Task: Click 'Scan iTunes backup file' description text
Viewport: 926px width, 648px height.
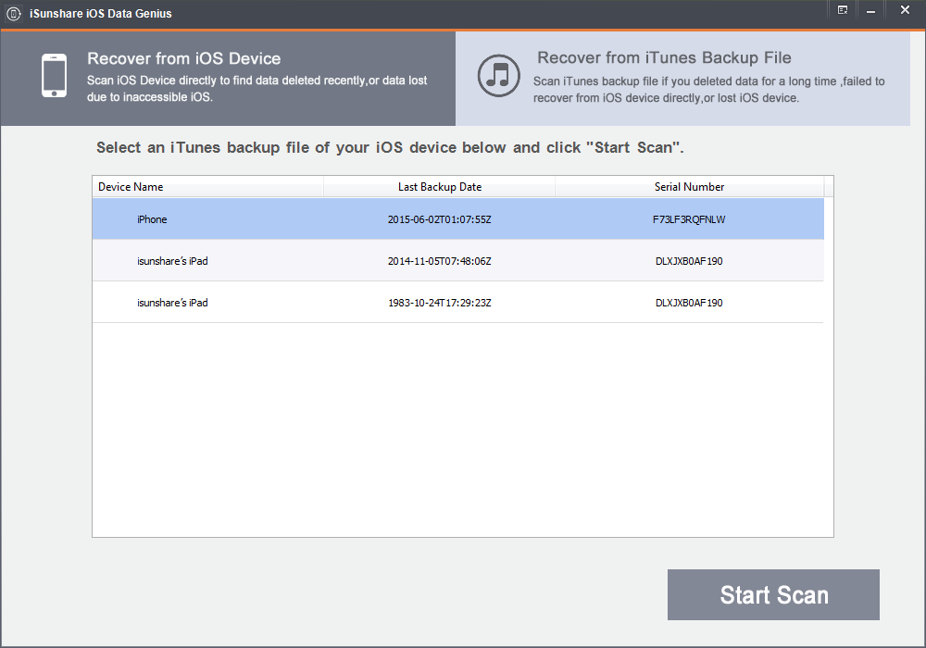Action: point(708,90)
